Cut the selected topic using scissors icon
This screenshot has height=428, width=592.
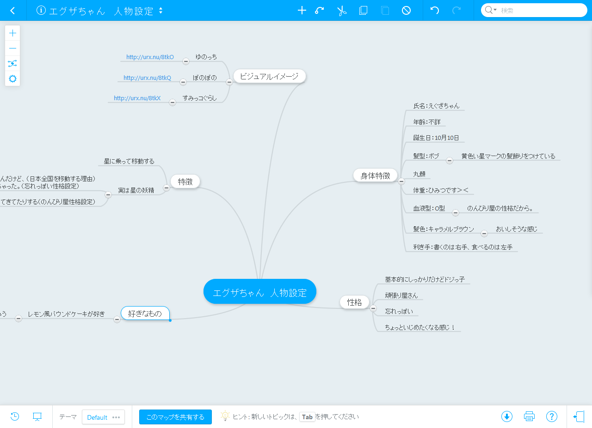(342, 10)
